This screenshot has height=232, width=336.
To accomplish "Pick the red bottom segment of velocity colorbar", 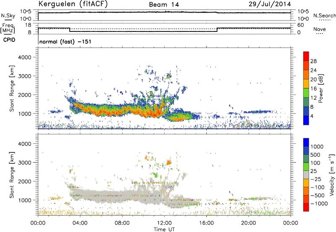I will point(306,207).
